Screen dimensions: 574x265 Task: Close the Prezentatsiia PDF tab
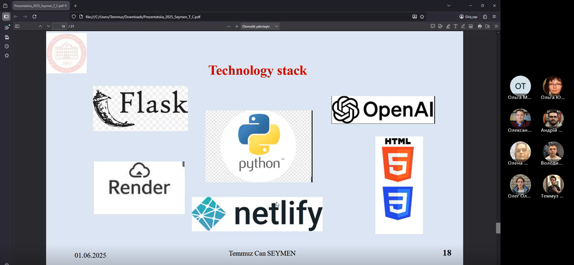pos(65,6)
